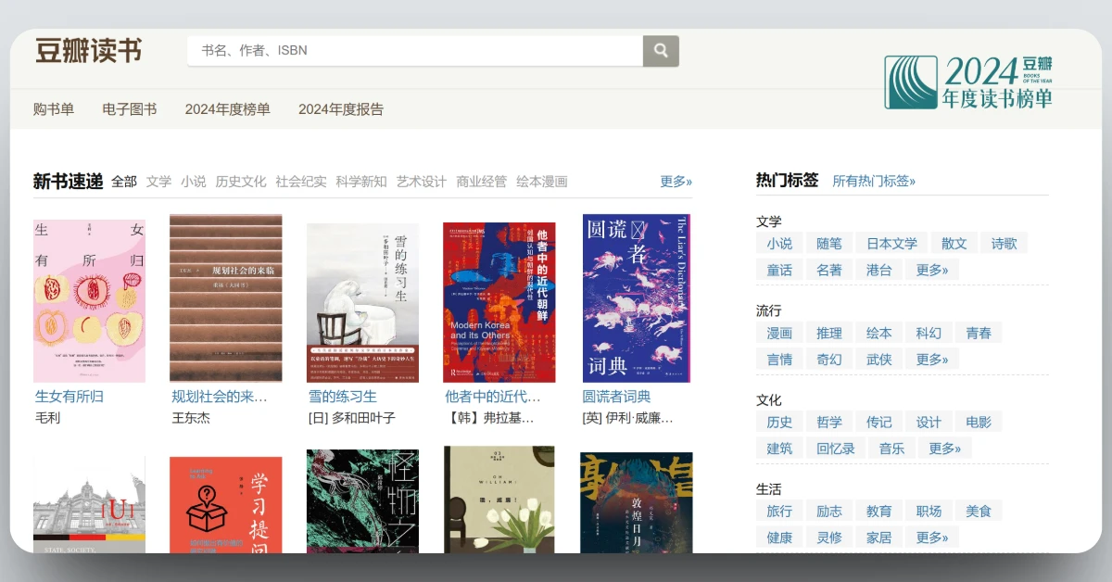Select the 美食 tag

[x=979, y=511]
